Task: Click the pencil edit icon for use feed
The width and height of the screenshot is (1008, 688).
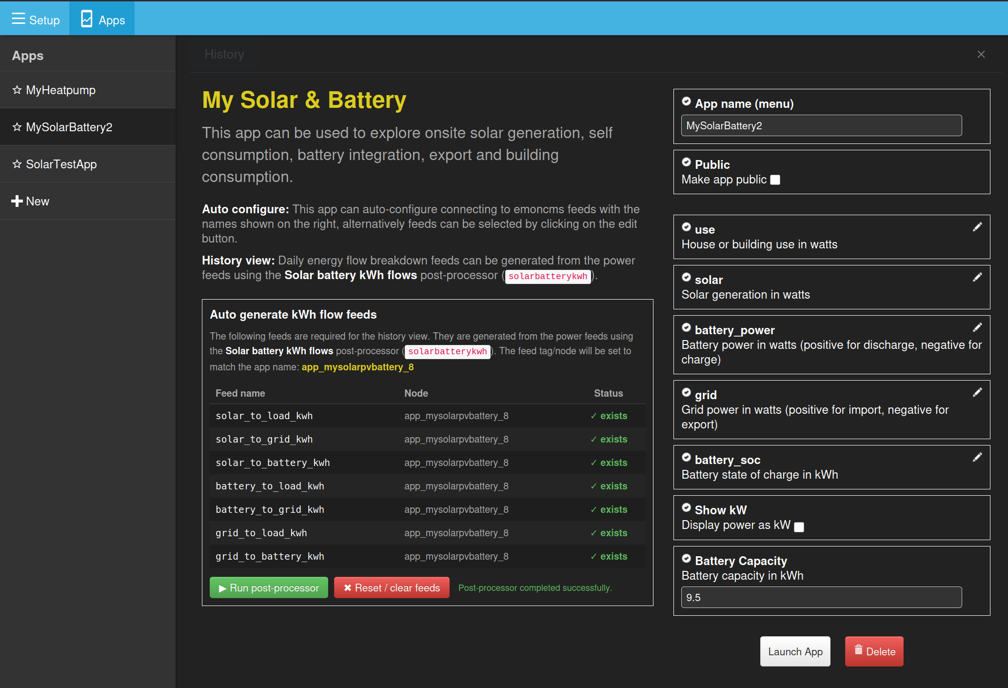Action: pyautogui.click(x=977, y=227)
